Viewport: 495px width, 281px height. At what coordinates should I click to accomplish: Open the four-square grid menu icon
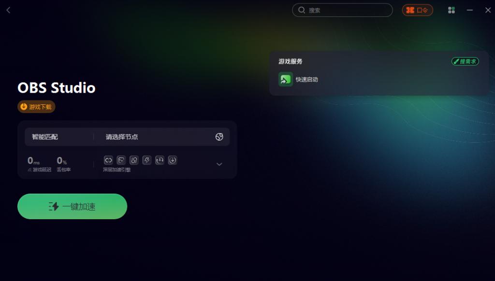451,10
